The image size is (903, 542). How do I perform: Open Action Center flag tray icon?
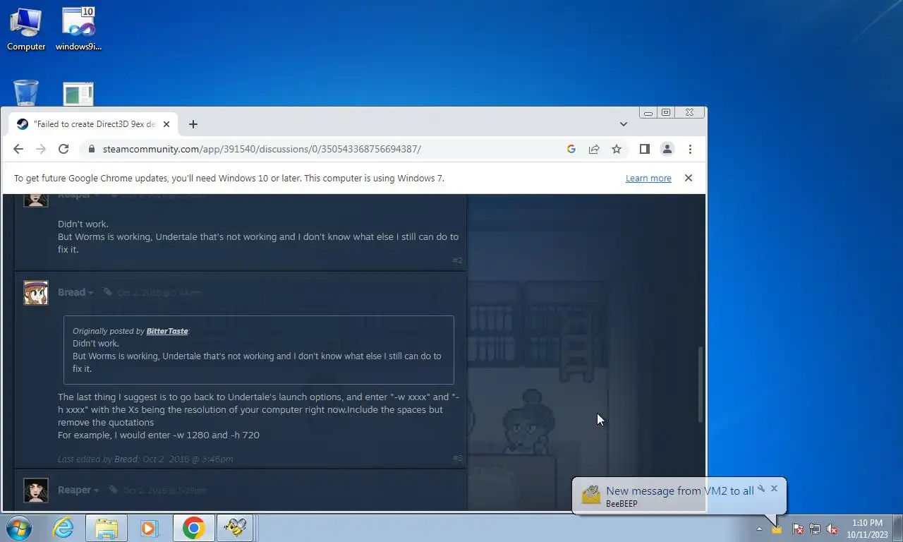click(x=798, y=529)
